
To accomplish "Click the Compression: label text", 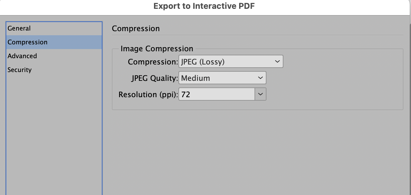I will pyautogui.click(x=152, y=62).
